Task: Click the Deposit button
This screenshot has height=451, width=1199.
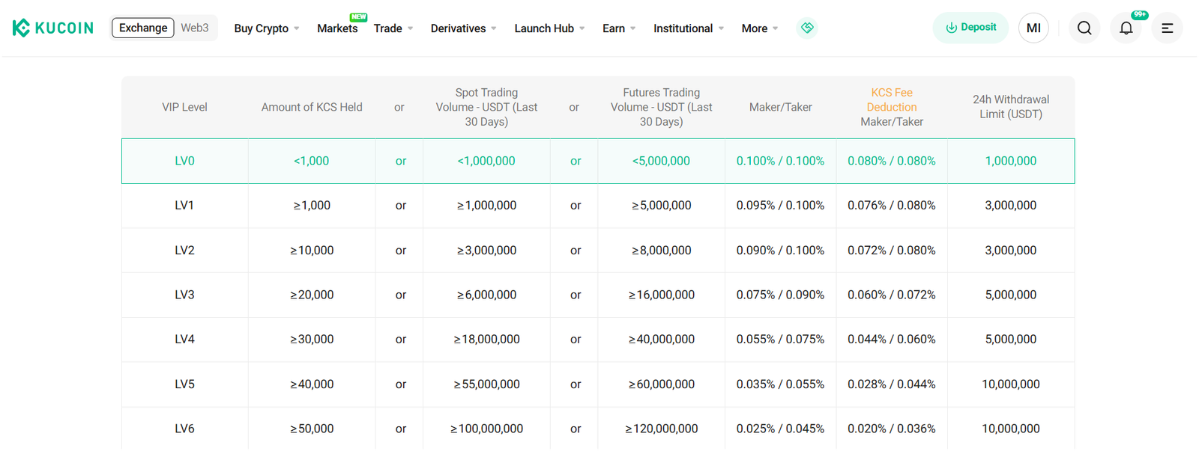Action: click(970, 28)
